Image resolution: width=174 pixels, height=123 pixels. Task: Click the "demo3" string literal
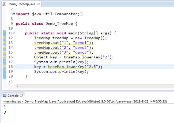81,52
